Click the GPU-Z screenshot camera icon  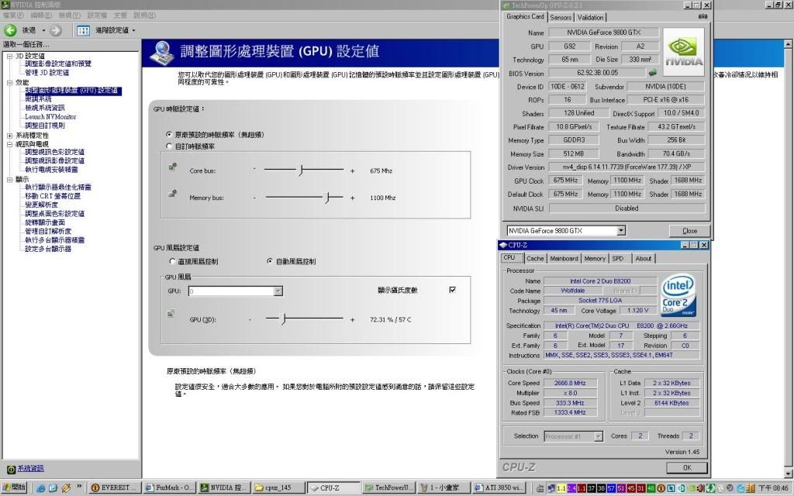click(703, 16)
